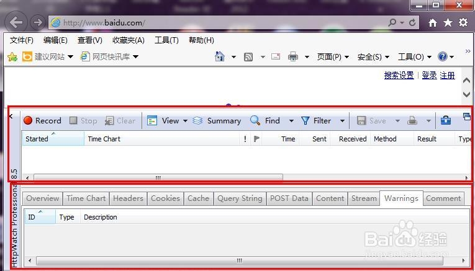Click the Save disk button
Screen dimensions: 475x271
pos(371,121)
